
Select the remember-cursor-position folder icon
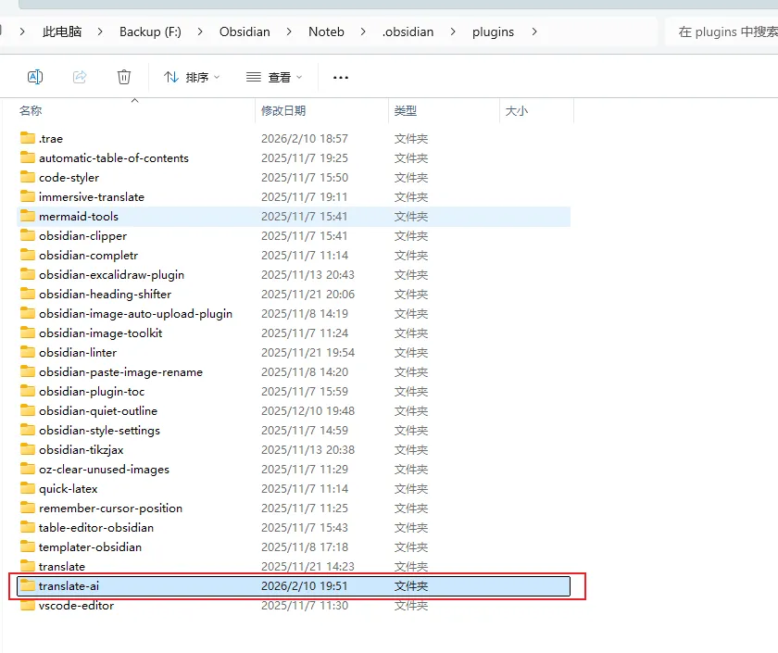point(28,508)
